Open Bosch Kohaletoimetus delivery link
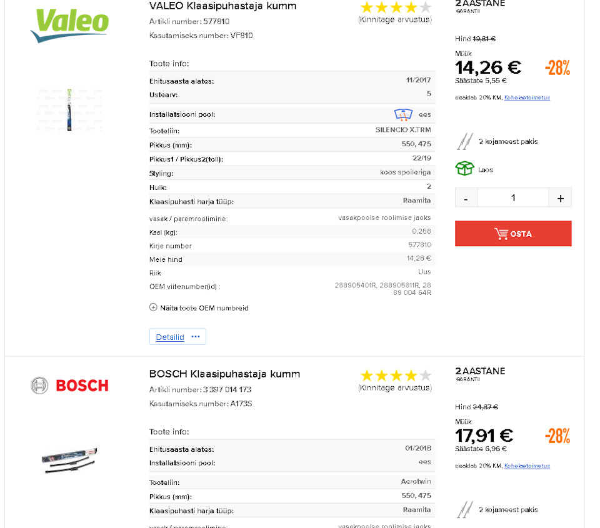The image size is (600, 528). [527, 466]
